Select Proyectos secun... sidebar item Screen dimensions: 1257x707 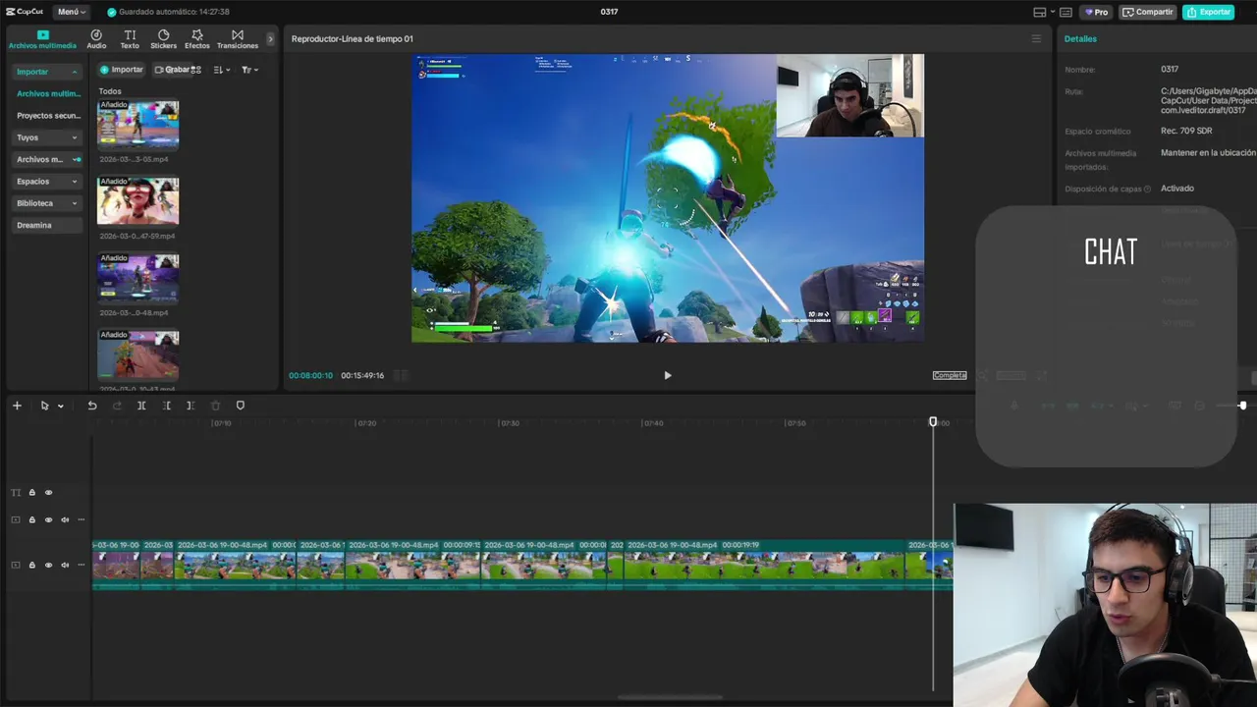tap(48, 115)
